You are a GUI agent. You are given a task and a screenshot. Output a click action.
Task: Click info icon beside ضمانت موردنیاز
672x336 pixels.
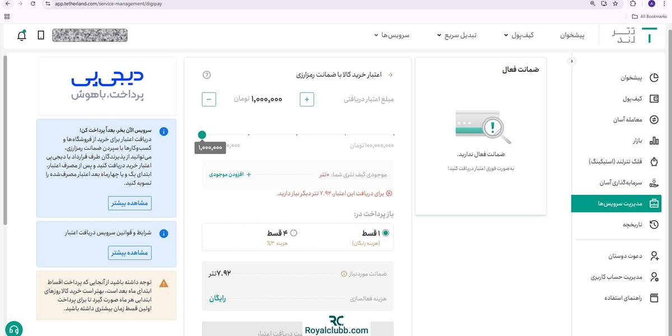pos(344,274)
